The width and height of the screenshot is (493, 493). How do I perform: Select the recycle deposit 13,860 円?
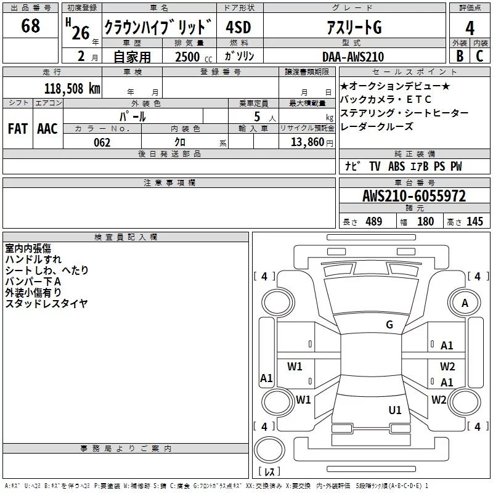pos(312,142)
